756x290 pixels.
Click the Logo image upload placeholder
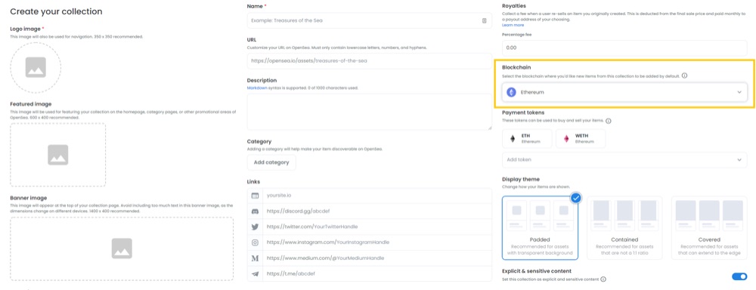point(36,67)
